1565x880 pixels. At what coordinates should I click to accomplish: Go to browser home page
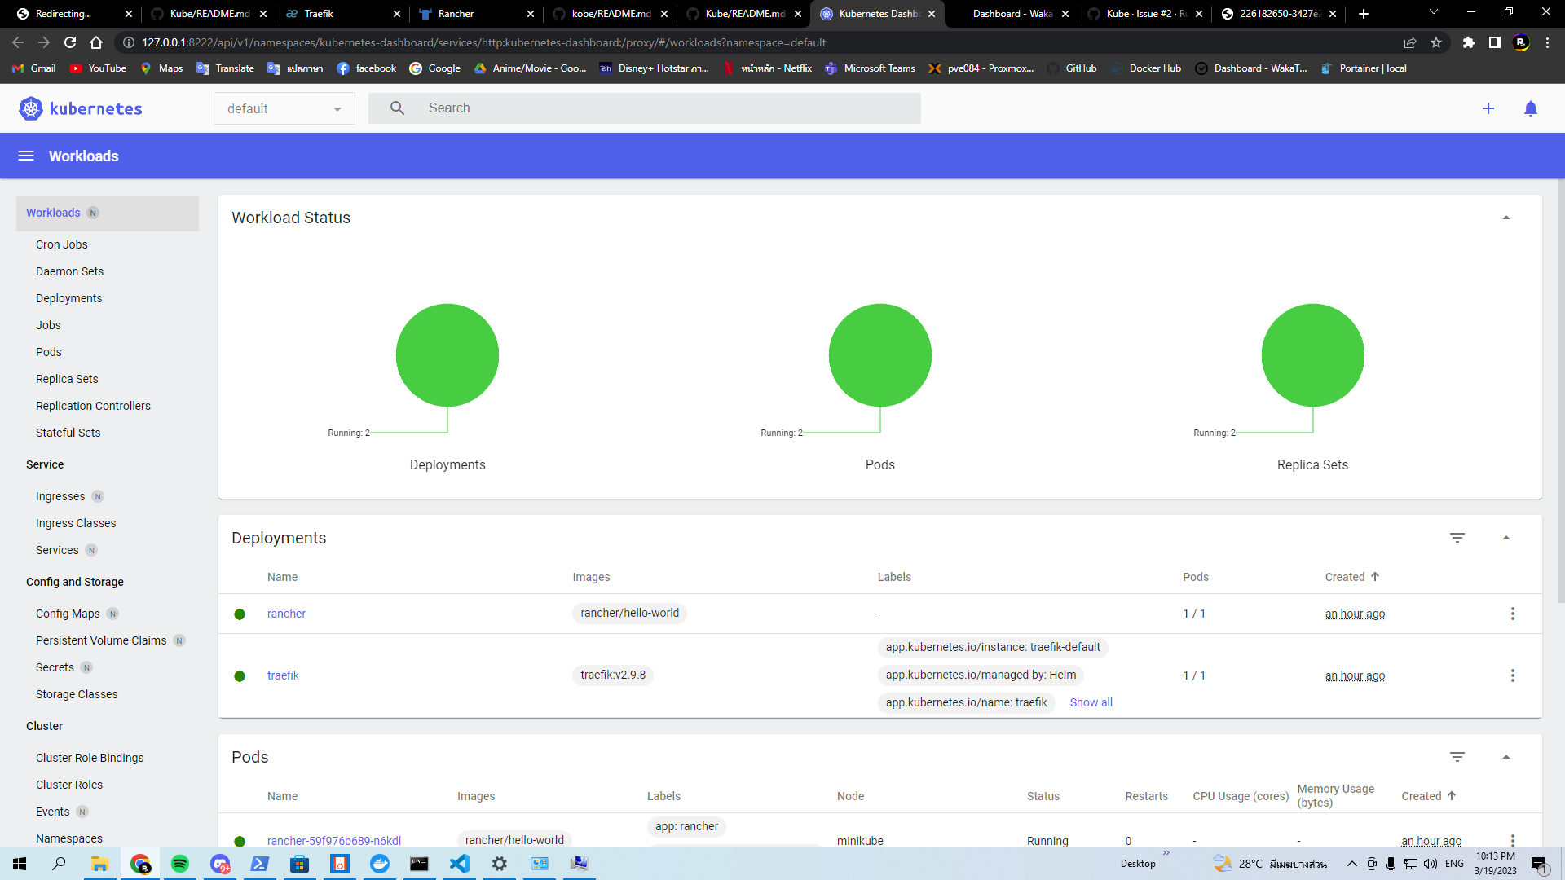96,42
